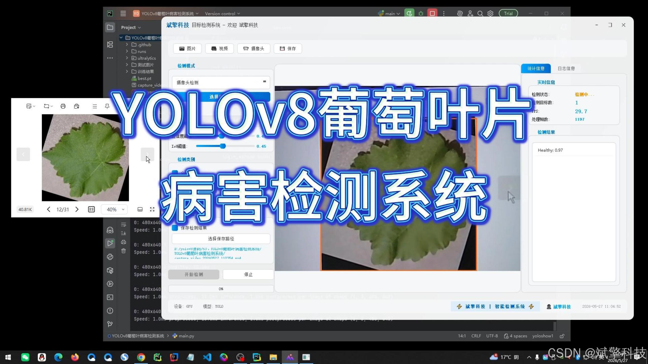Switch to the 统计信息 tab
Viewport: 648px width, 364px height.
click(536, 69)
